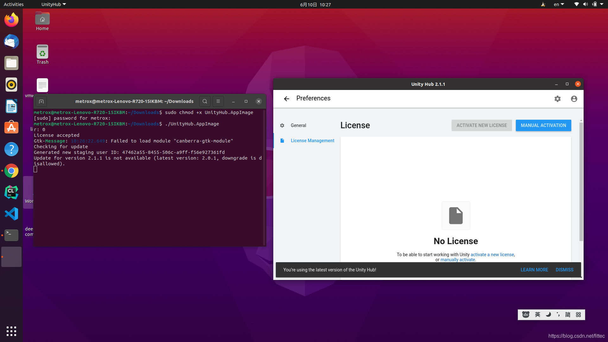
Task: Click Learn More in the update notification
Action: [x=534, y=270]
